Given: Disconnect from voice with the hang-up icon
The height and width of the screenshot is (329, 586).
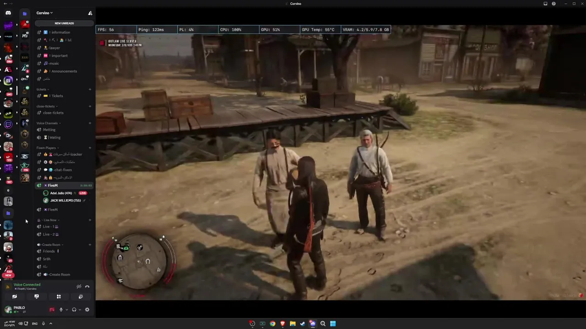Looking at the screenshot, I should point(87,287).
